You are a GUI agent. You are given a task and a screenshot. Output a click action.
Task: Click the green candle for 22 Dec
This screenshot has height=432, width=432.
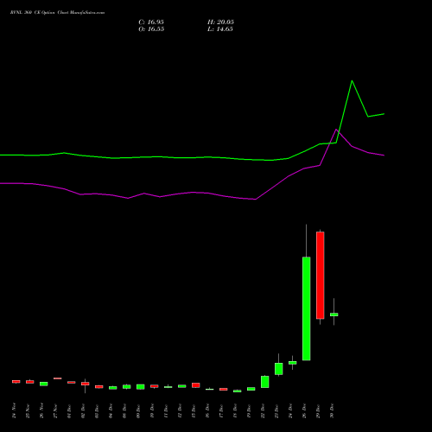click(265, 382)
